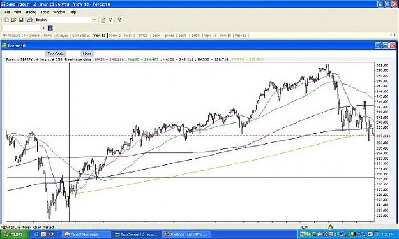The width and height of the screenshot is (399, 239).
Task: Open the Window menu
Action: [x=59, y=12]
